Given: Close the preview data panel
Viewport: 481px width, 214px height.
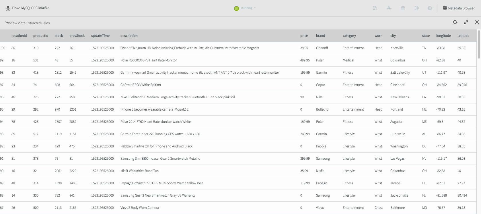Looking at the screenshot, I should pyautogui.click(x=477, y=22).
